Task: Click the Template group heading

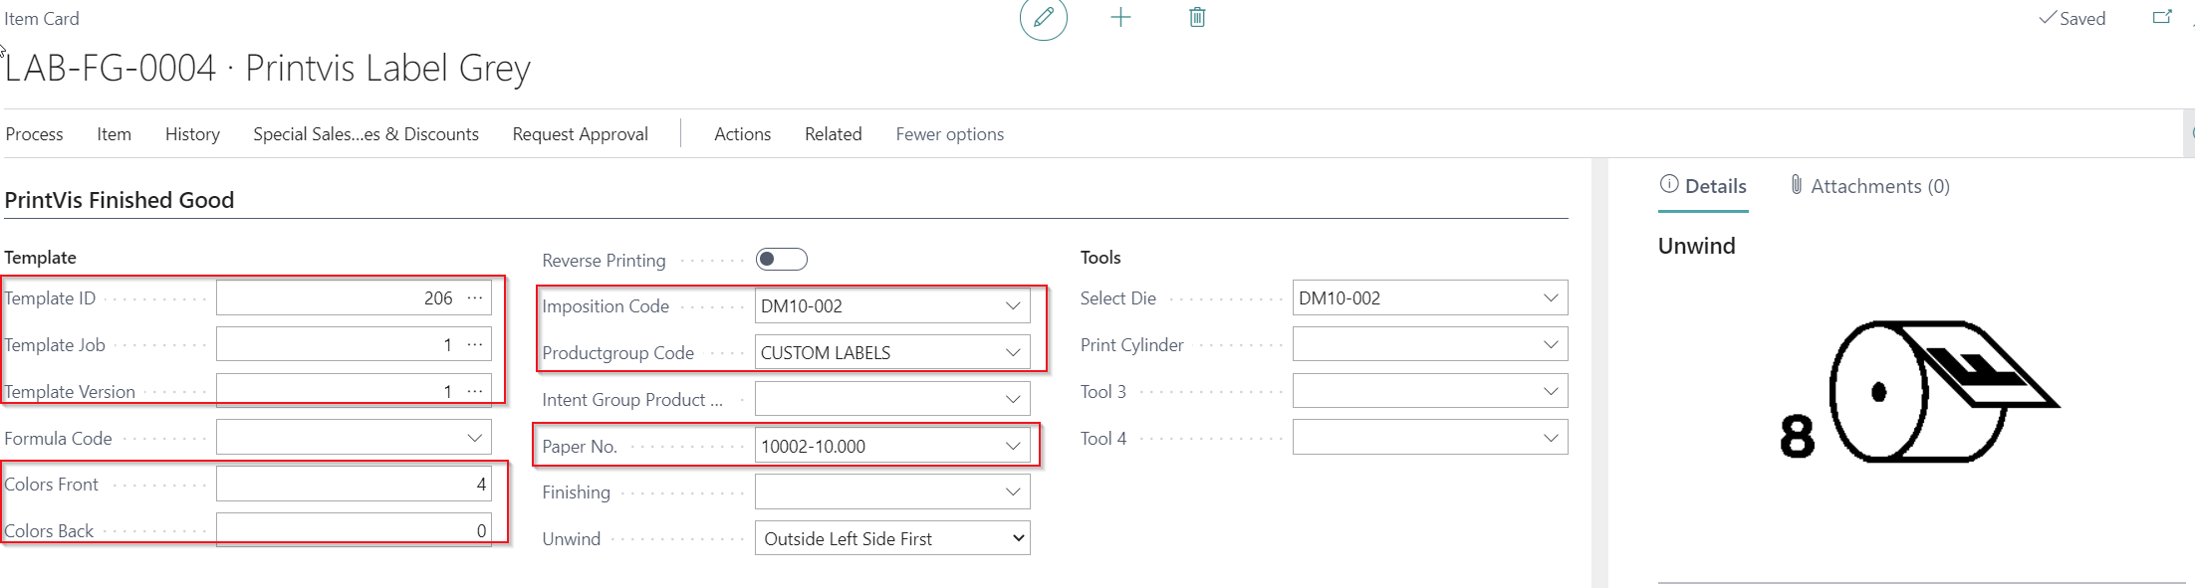Action: (40, 257)
